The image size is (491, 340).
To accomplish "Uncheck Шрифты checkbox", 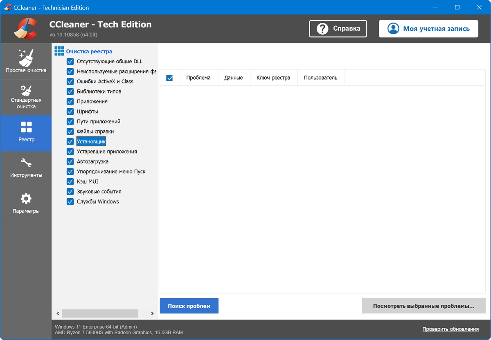I will (x=70, y=112).
